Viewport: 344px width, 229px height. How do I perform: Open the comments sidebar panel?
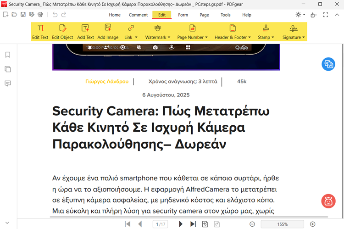pyautogui.click(x=8, y=84)
